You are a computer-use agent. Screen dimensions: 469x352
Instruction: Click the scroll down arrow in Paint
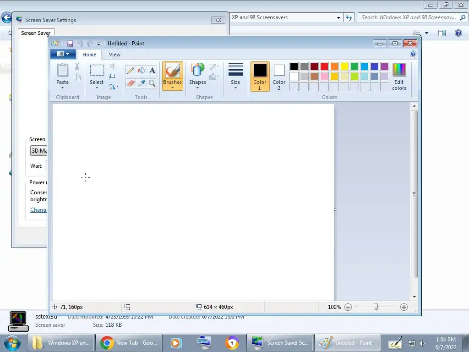point(414,297)
